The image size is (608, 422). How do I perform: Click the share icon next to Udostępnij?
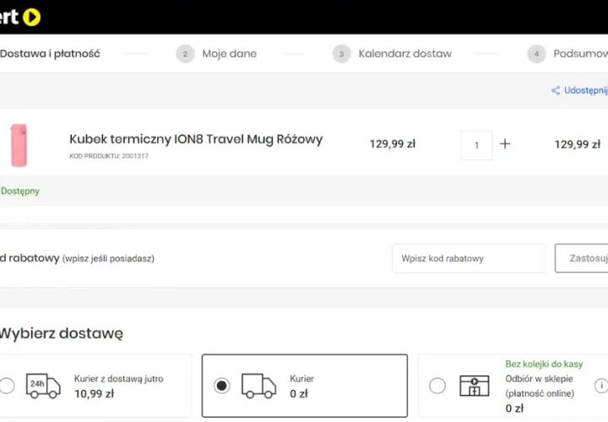tap(556, 90)
